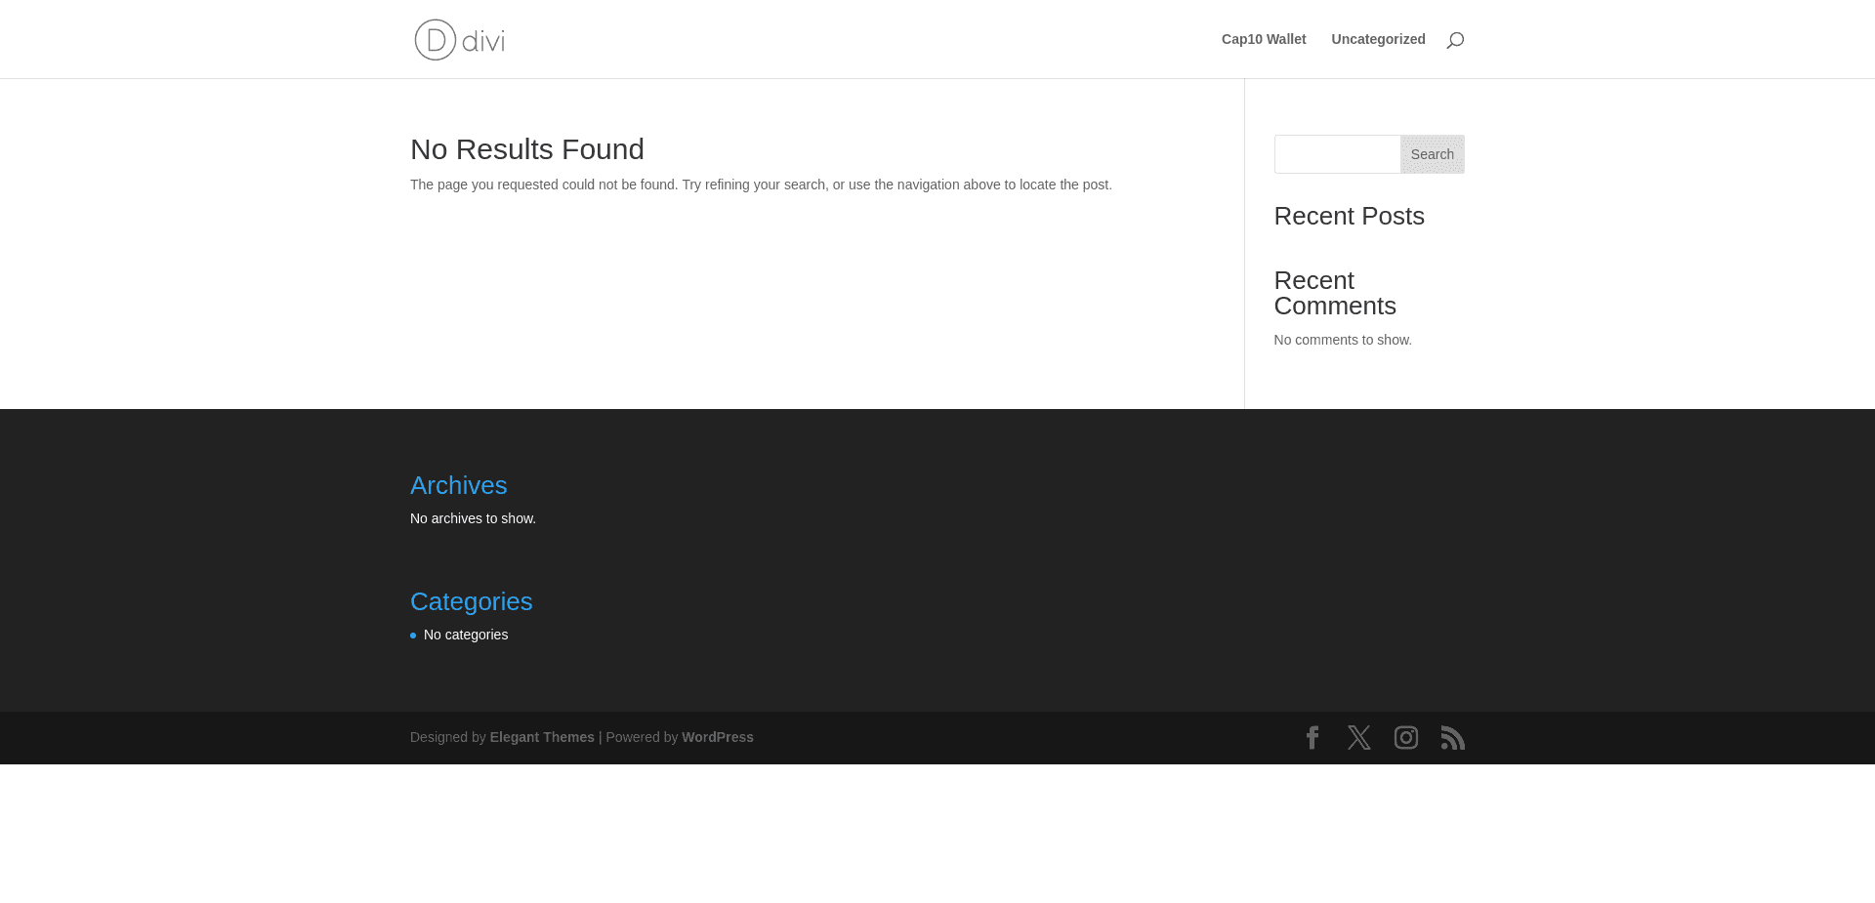
Task: Select the Uncategorized menu item
Action: [1378, 39]
